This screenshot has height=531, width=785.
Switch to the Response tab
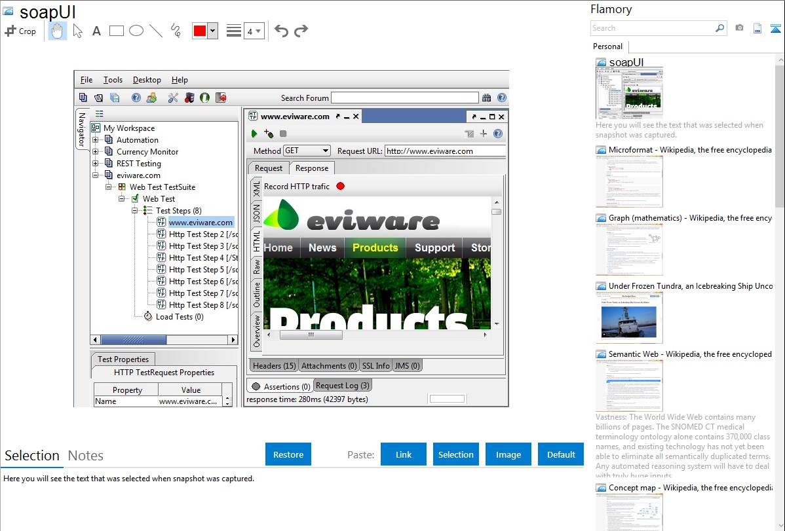(312, 168)
